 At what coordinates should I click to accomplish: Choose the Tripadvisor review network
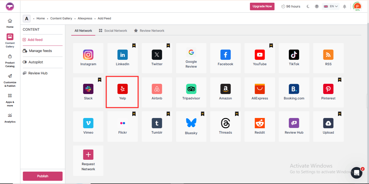point(191,92)
